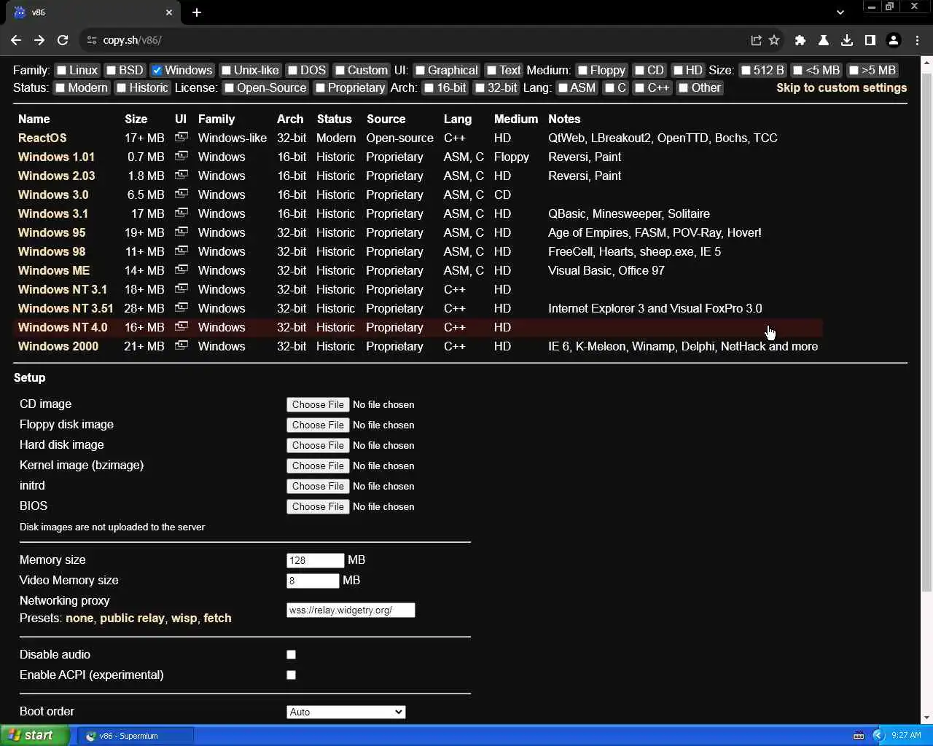933x746 pixels.
Task: Click Skip to custom settings link
Action: coord(841,87)
